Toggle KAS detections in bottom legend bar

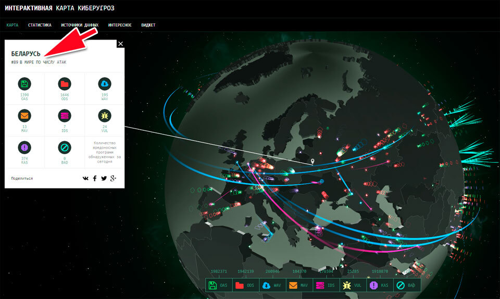coord(380,285)
